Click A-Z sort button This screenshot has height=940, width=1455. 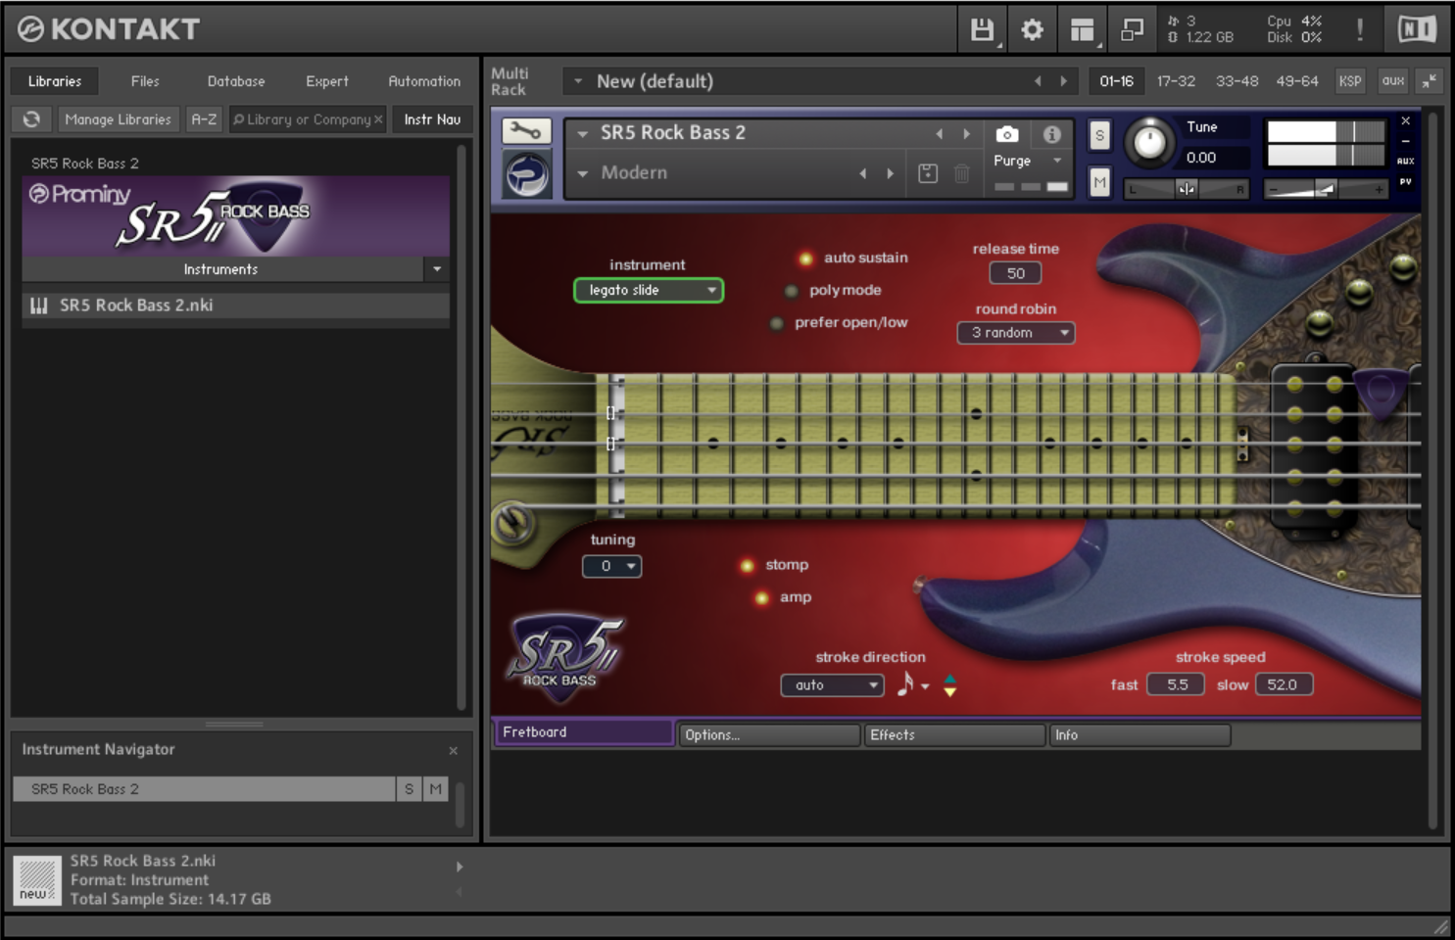(204, 119)
